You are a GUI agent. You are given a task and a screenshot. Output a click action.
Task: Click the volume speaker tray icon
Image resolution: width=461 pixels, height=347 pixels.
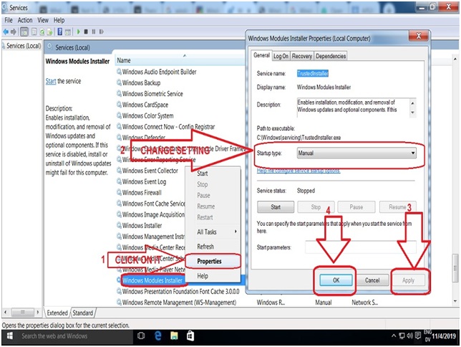click(409, 336)
